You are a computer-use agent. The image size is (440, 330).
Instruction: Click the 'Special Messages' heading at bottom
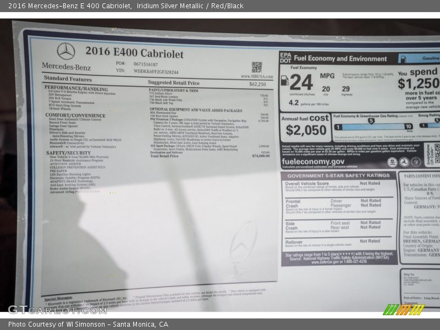58,298
